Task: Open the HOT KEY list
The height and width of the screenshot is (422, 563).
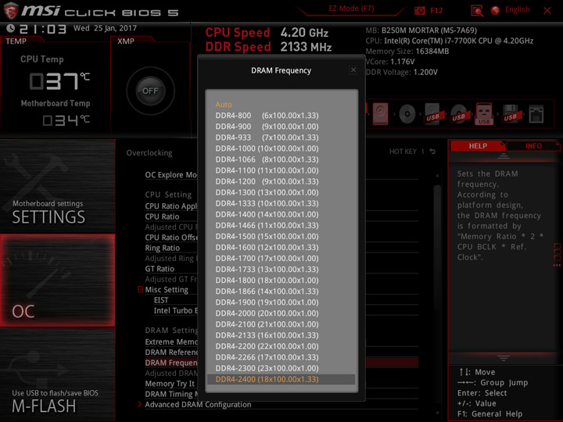Action: [403, 152]
